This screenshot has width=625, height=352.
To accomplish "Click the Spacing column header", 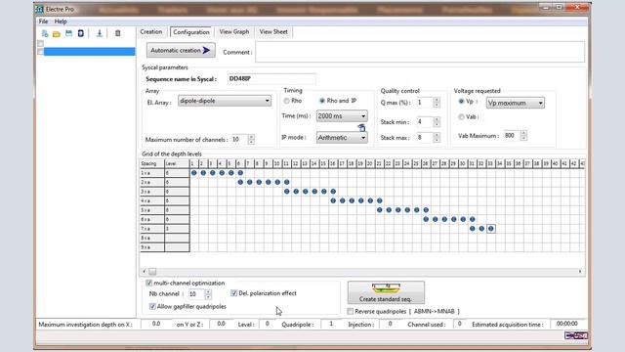I will pos(152,163).
